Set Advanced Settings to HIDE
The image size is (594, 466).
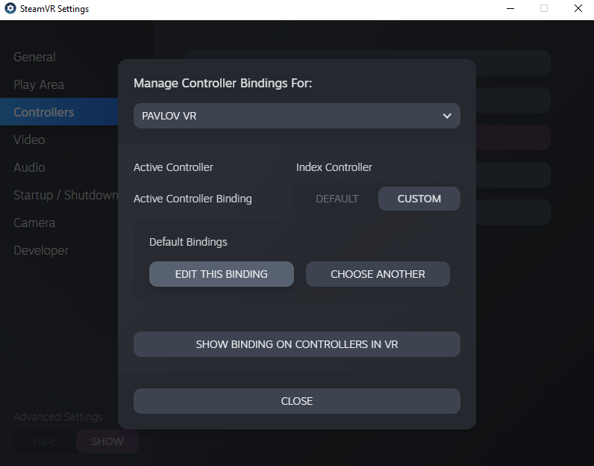pos(45,441)
